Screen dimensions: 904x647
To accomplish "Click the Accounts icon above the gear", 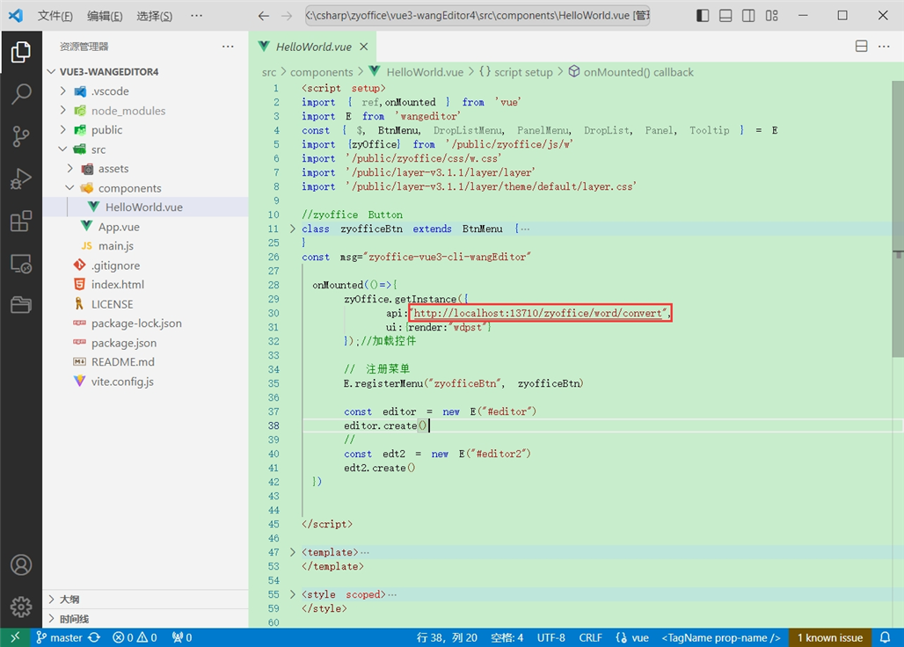I will coord(21,565).
